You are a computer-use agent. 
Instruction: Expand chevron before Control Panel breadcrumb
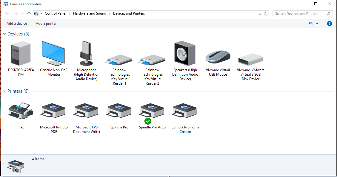pos(41,13)
